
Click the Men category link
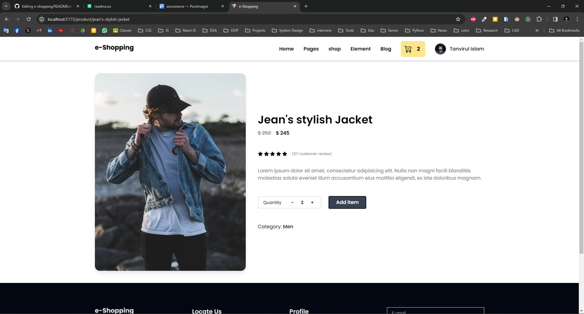[x=288, y=226]
